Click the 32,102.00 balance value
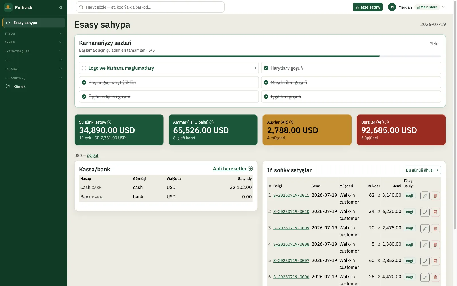457x286 pixels. click(241, 187)
